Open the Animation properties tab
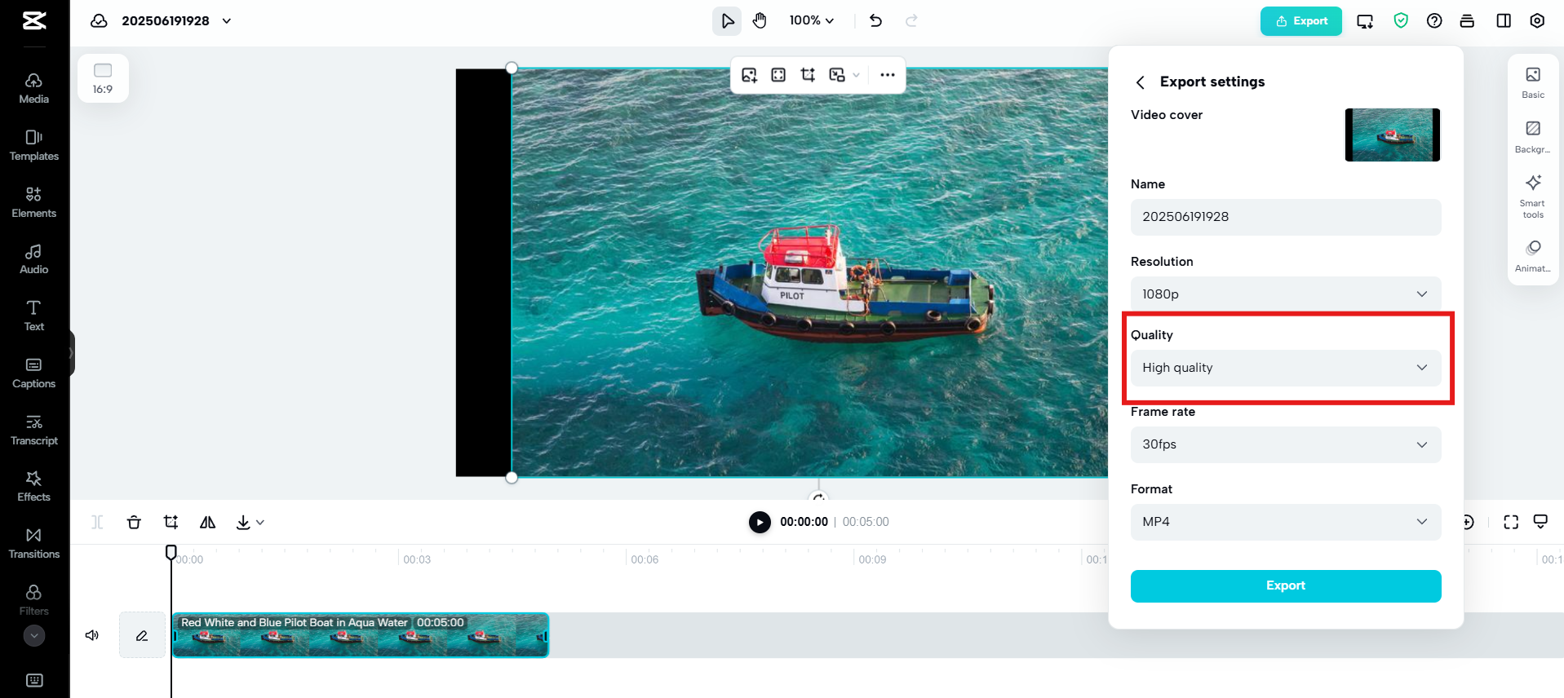This screenshot has width=1564, height=698. coord(1533,255)
